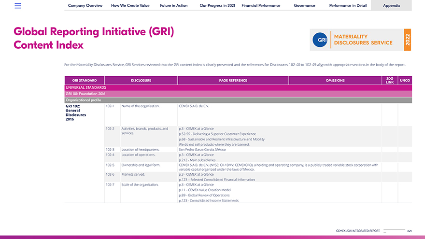
Task: Jump to the Governance section
Action: coord(304,5)
